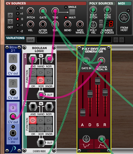Go to previous variation arrow
This screenshot has width=133, height=154.
pos(116,40)
